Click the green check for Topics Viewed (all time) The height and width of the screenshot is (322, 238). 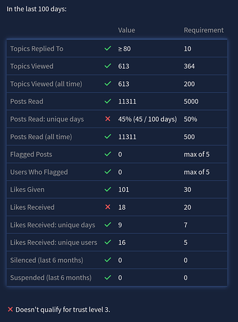[x=107, y=84]
